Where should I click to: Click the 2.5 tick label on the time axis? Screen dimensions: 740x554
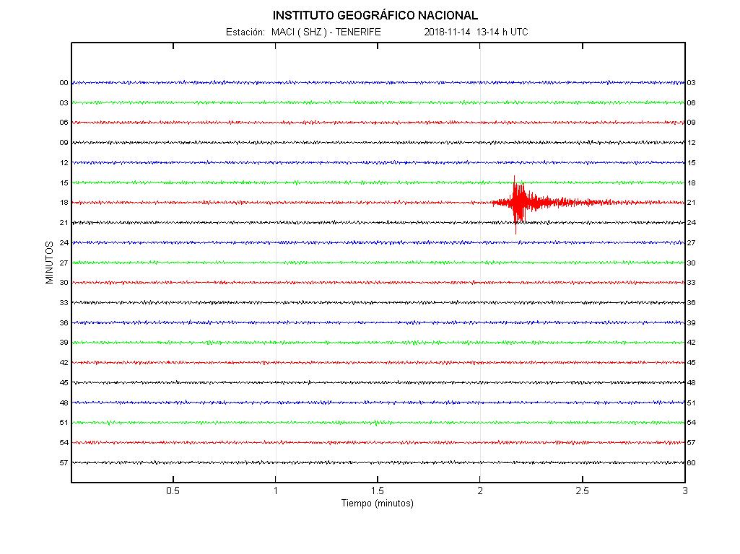582,491
